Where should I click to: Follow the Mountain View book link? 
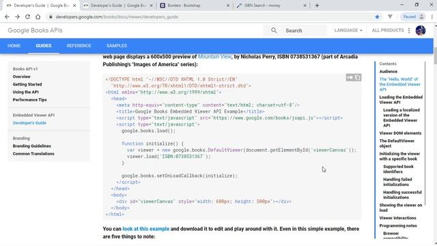click(x=214, y=57)
